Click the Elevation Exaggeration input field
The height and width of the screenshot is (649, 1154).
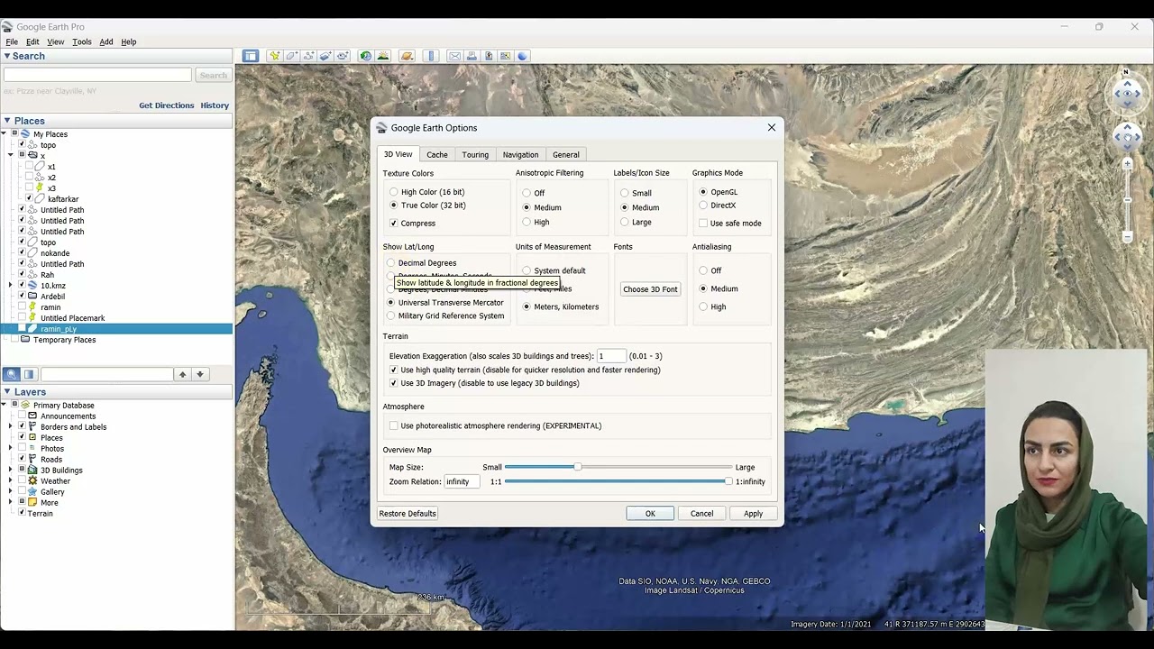pos(610,356)
